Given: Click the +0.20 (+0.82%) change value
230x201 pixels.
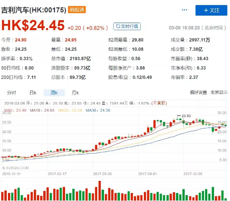Looking at the screenshot, I should pos(88,28).
